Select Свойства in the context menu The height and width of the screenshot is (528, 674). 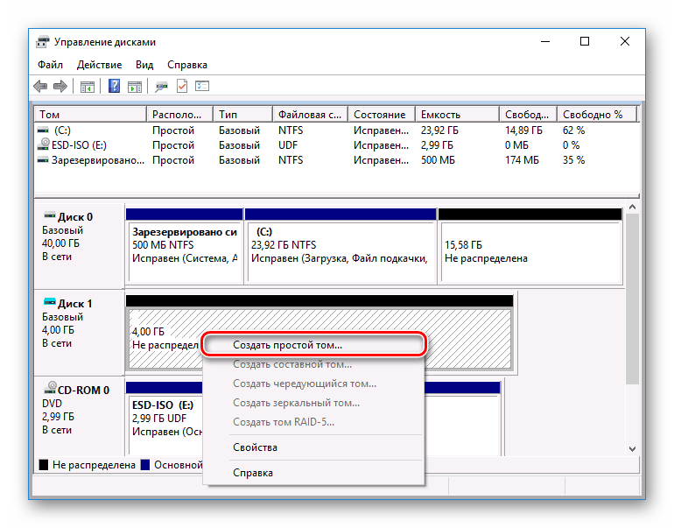pyautogui.click(x=313, y=447)
